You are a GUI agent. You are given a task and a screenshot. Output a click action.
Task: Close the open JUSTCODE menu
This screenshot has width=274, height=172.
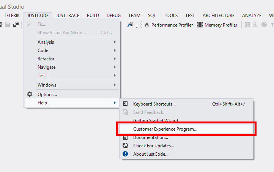click(38, 16)
